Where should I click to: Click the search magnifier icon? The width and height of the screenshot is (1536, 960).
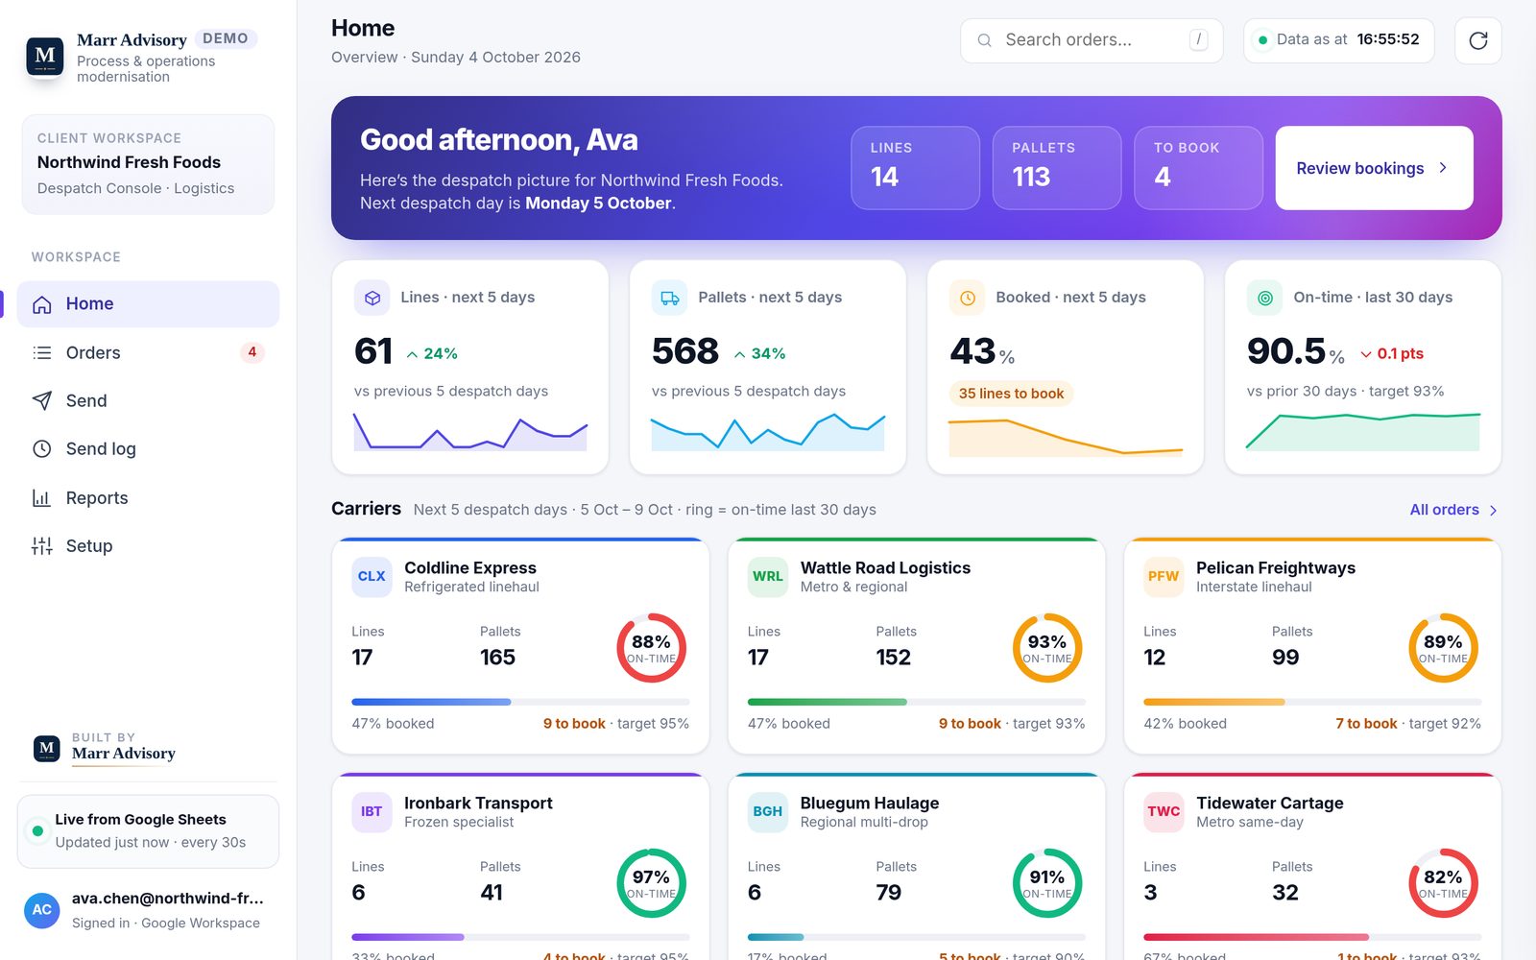(984, 40)
